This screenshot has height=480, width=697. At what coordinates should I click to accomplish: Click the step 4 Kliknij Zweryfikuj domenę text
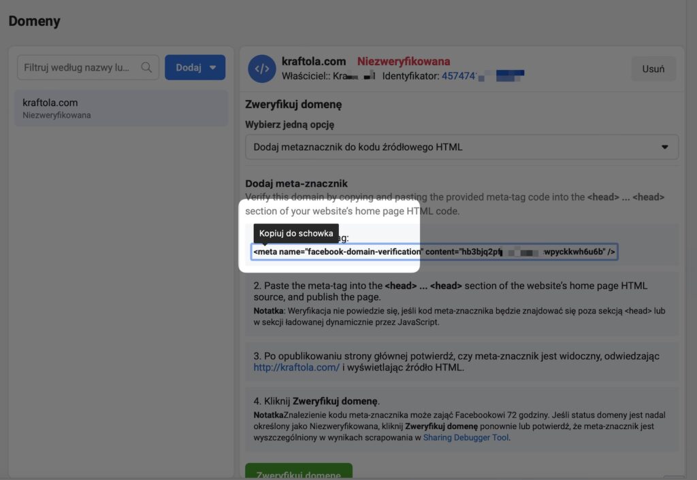click(x=317, y=401)
